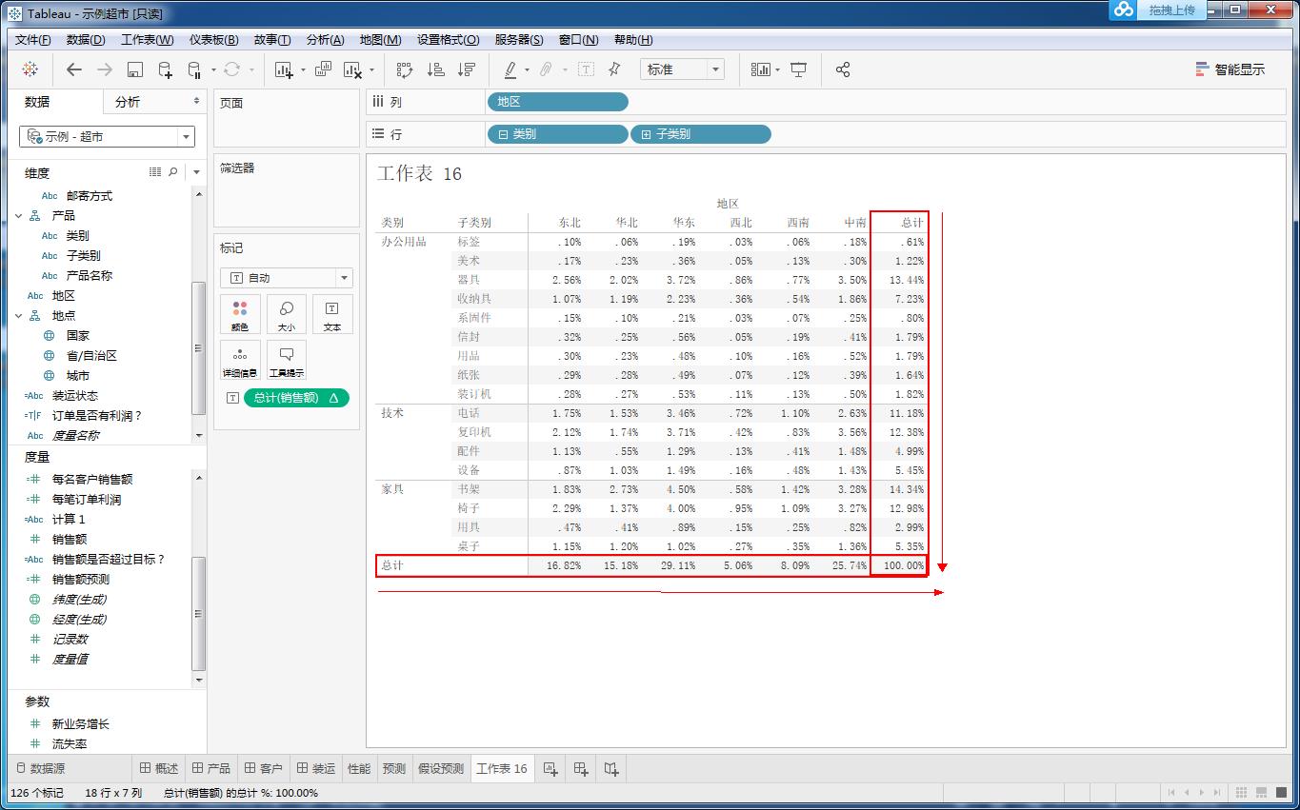The image size is (1300, 810).
Task: Open the 分析(A) menu
Action: 325,40
